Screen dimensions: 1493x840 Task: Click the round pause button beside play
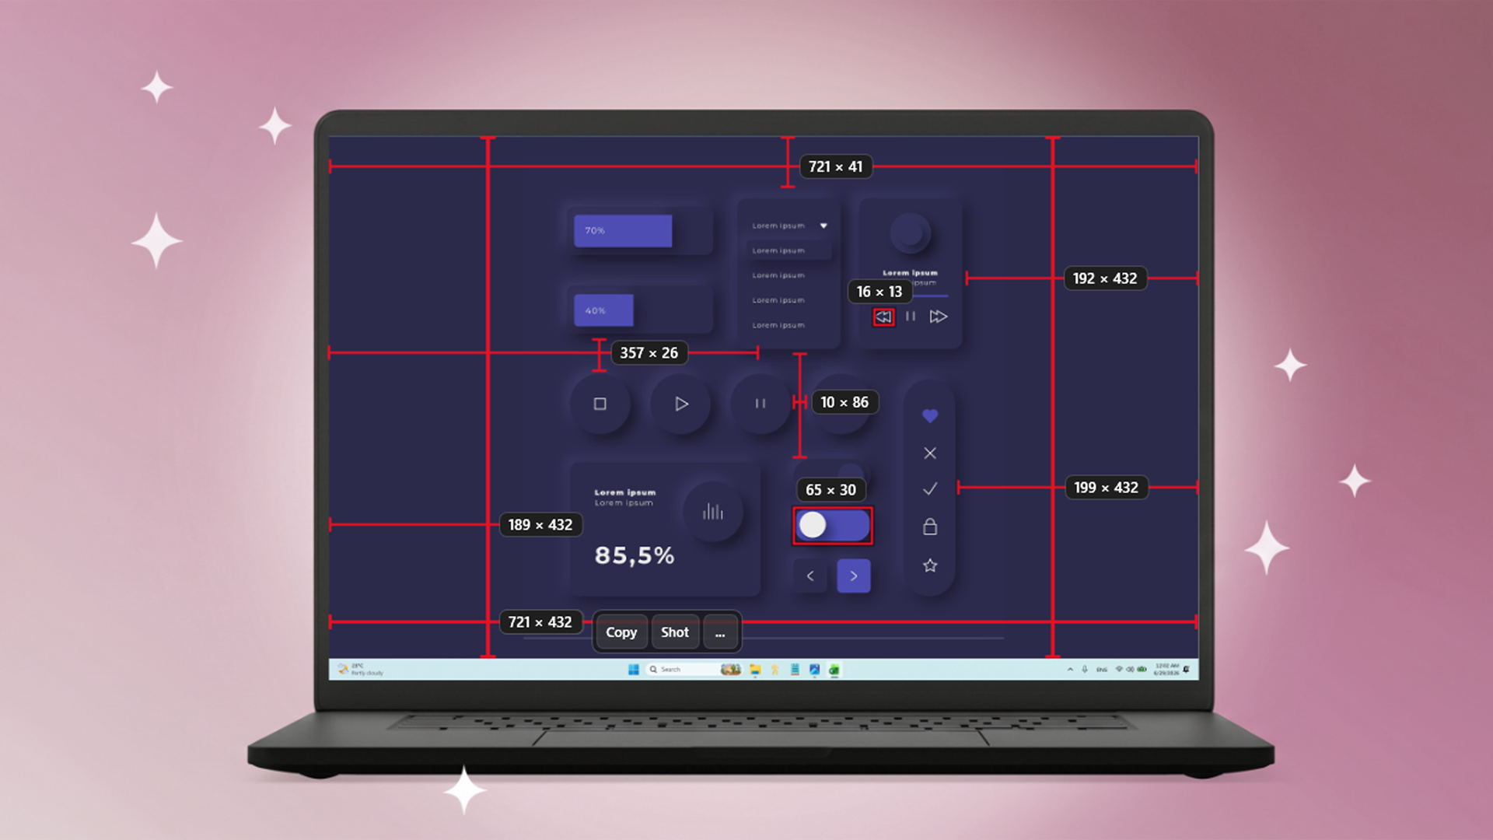click(x=760, y=404)
